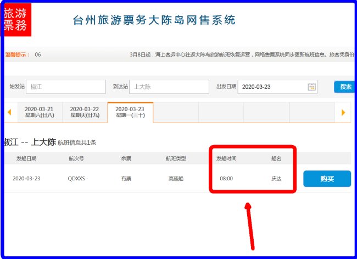This screenshot has width=357, height=259.
Task: Go to later dates with the right arrow
Action: click(x=343, y=112)
